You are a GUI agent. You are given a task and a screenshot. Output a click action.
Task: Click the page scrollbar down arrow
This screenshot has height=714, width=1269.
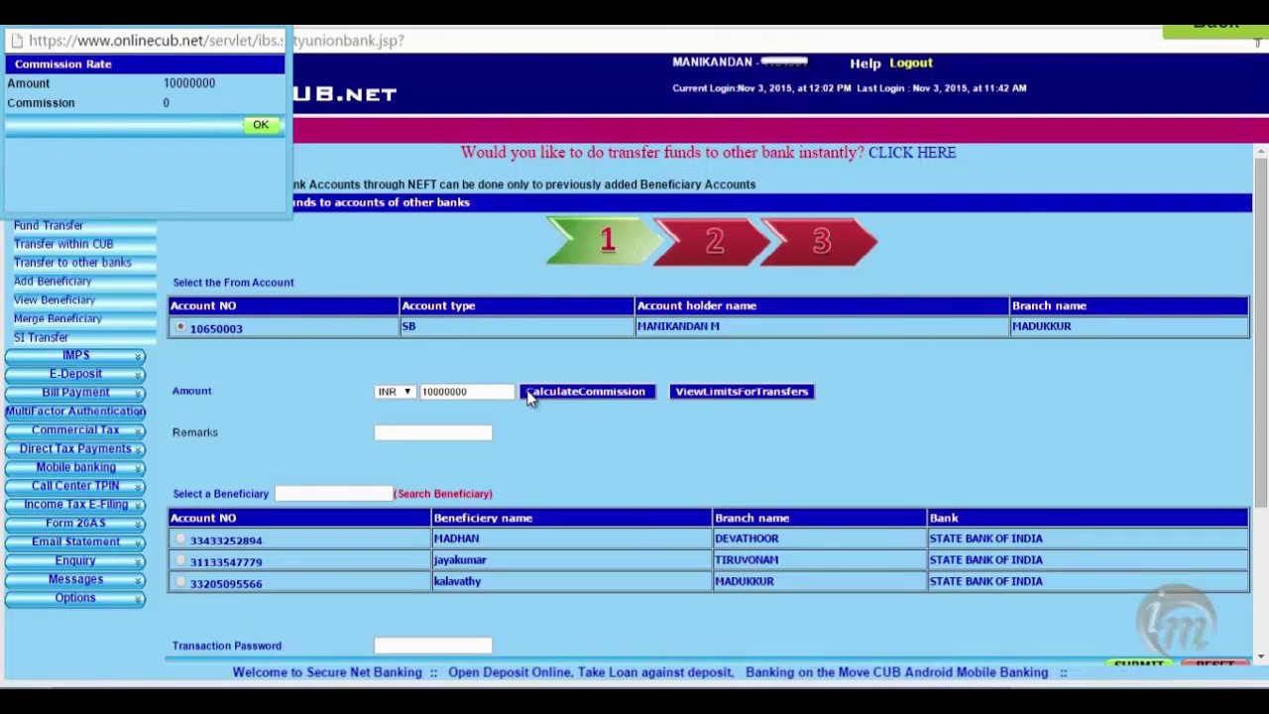coord(1261,656)
